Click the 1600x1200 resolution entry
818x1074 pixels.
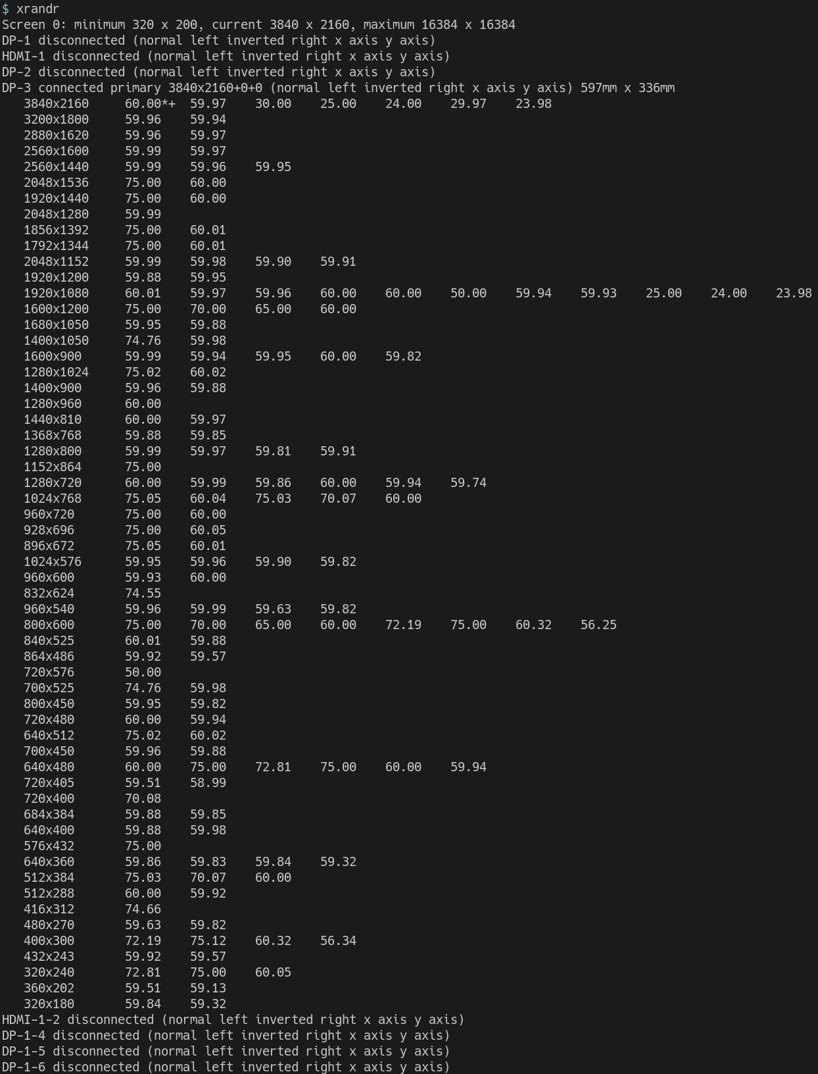[x=56, y=309]
